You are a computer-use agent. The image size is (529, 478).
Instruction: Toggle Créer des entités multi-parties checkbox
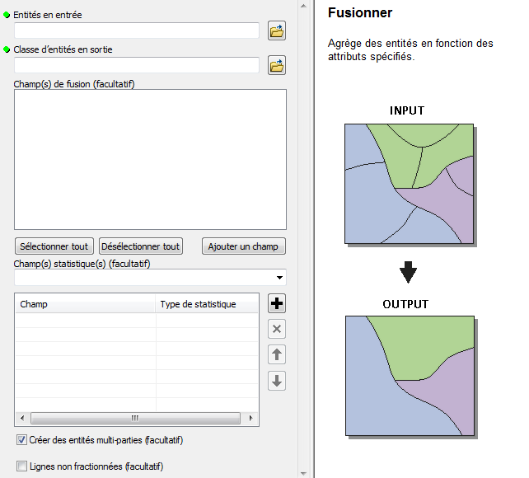pyautogui.click(x=21, y=440)
